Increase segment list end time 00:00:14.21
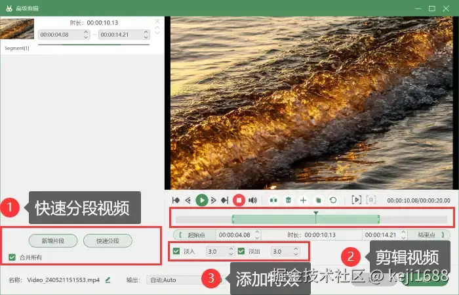This screenshot has height=295, width=459. tap(146, 32)
